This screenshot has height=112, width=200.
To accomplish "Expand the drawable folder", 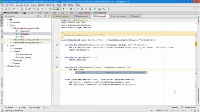I will (10, 49).
